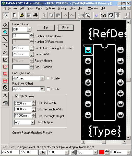The width and height of the screenshot is (132, 156).
Task: Open the Pattern menu
Action: (x=12, y=8)
